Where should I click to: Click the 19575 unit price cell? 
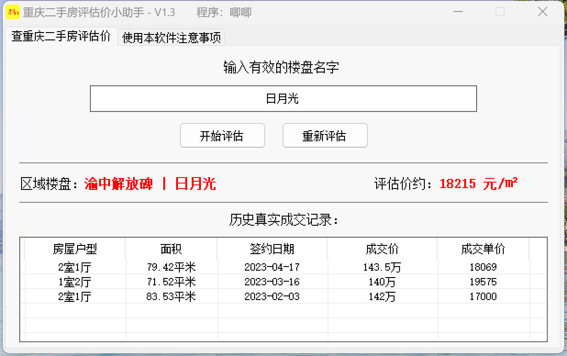point(483,282)
